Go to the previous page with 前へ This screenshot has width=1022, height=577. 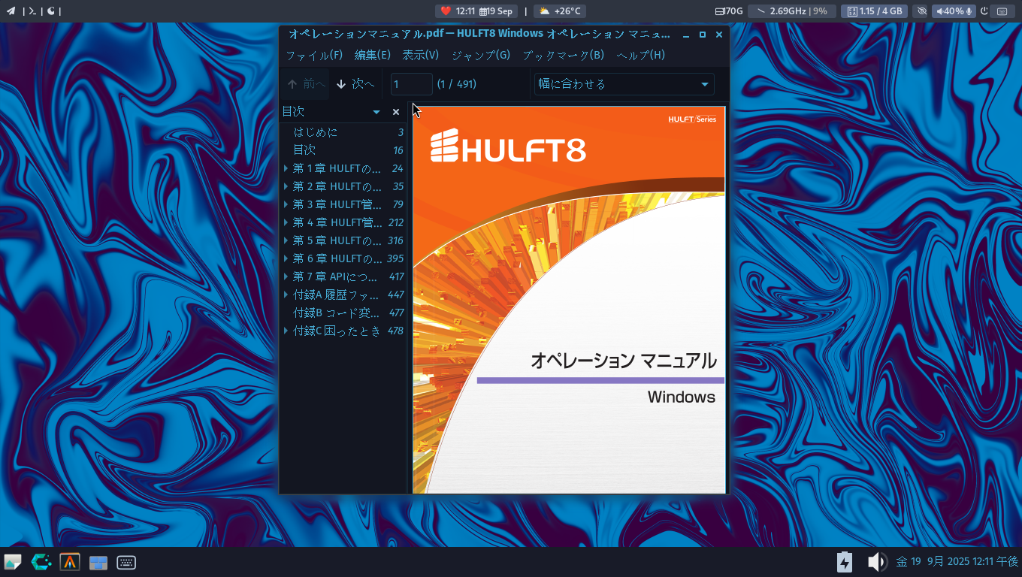(306, 84)
